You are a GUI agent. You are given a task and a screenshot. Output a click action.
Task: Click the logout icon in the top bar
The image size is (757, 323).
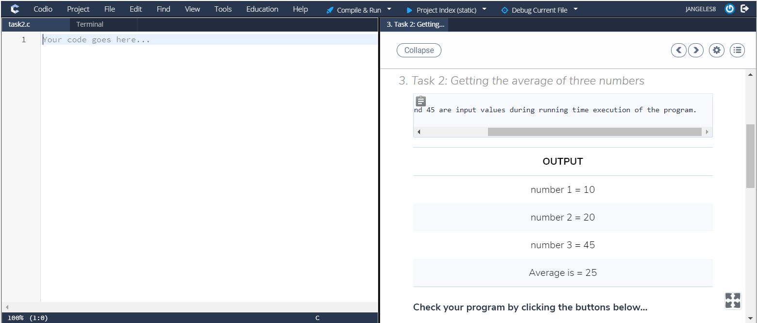point(746,8)
